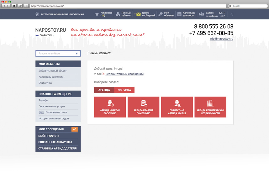Click the 'АРЕНДА КВАРТИР ПОСУТОЧНО' label
This screenshot has height=171, width=269.
pos(110,112)
